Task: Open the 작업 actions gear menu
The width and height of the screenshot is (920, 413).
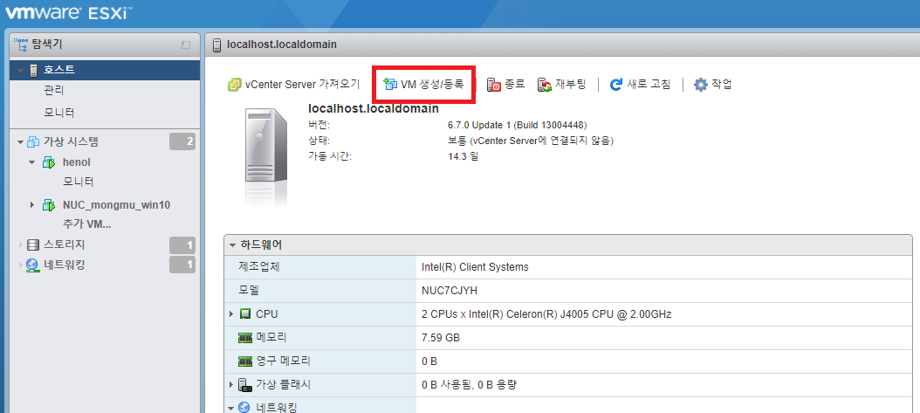Action: click(713, 85)
